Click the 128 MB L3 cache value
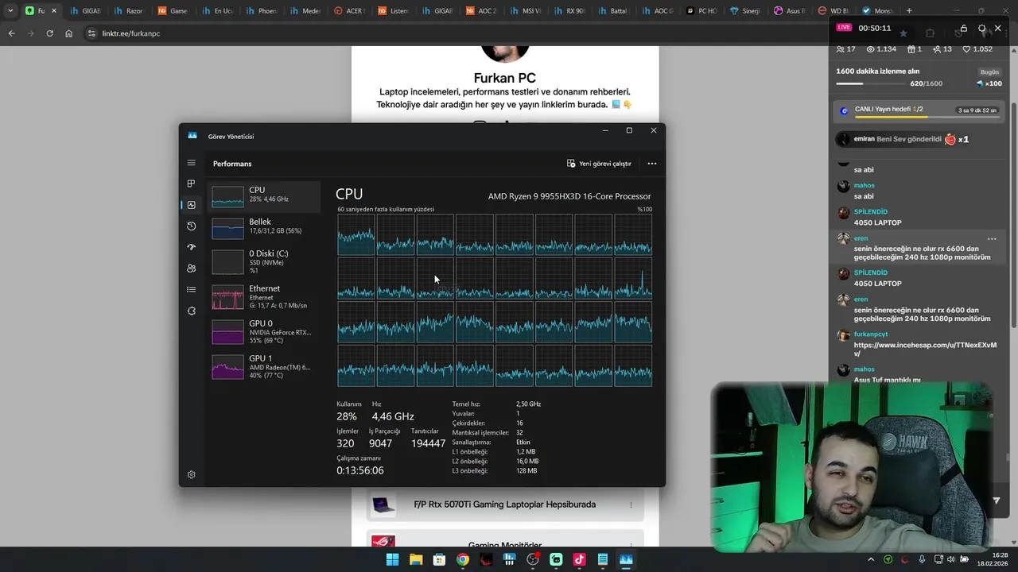This screenshot has height=572, width=1018. (526, 471)
